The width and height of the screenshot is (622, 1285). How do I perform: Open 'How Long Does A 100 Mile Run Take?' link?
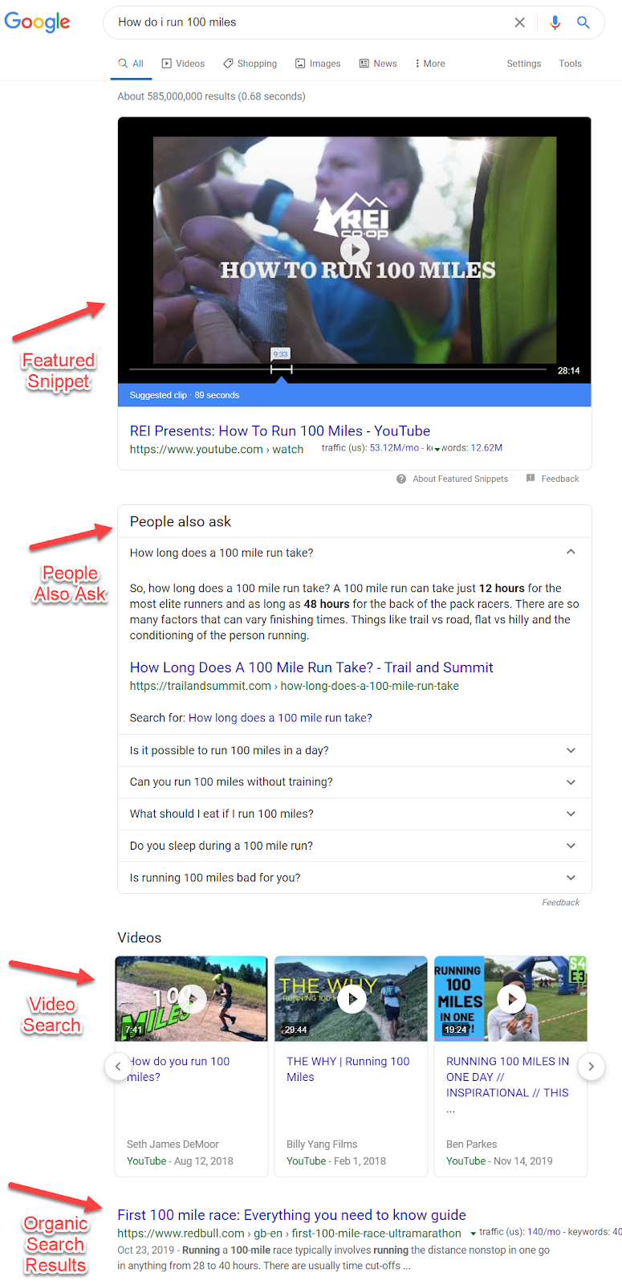click(311, 667)
